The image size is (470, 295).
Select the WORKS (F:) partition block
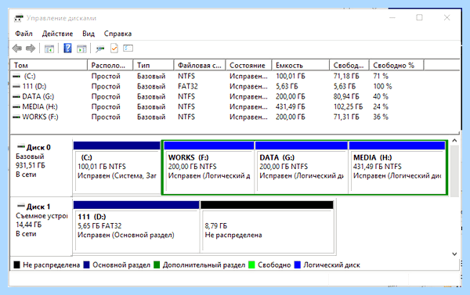tap(209, 167)
